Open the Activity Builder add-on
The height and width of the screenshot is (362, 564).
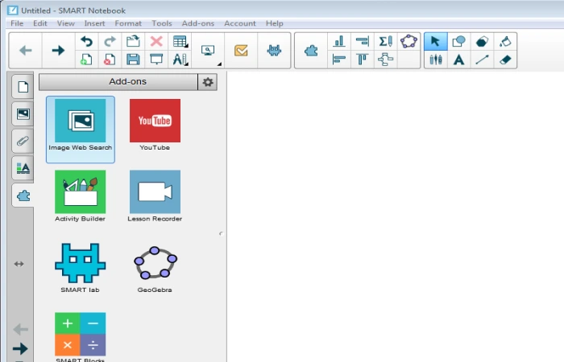click(x=80, y=193)
